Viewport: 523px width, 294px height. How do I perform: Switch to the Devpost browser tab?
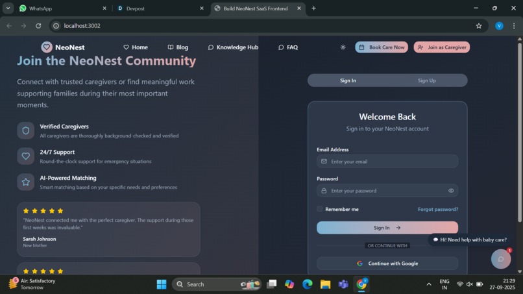pos(159,8)
